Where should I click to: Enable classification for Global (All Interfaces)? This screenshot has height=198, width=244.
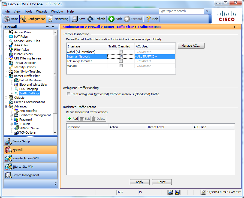121,52
